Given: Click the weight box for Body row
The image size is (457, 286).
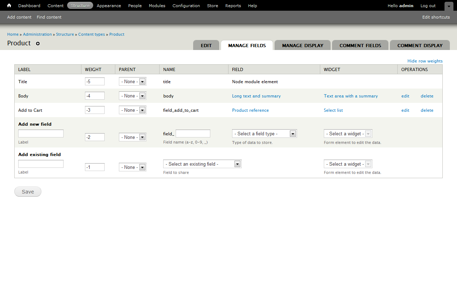Looking at the screenshot, I should coord(95,96).
